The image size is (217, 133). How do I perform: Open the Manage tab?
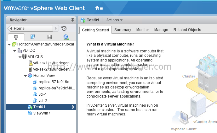point(161,30)
